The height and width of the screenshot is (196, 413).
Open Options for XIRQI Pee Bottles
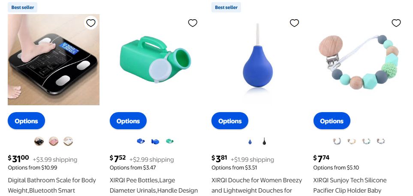click(128, 121)
